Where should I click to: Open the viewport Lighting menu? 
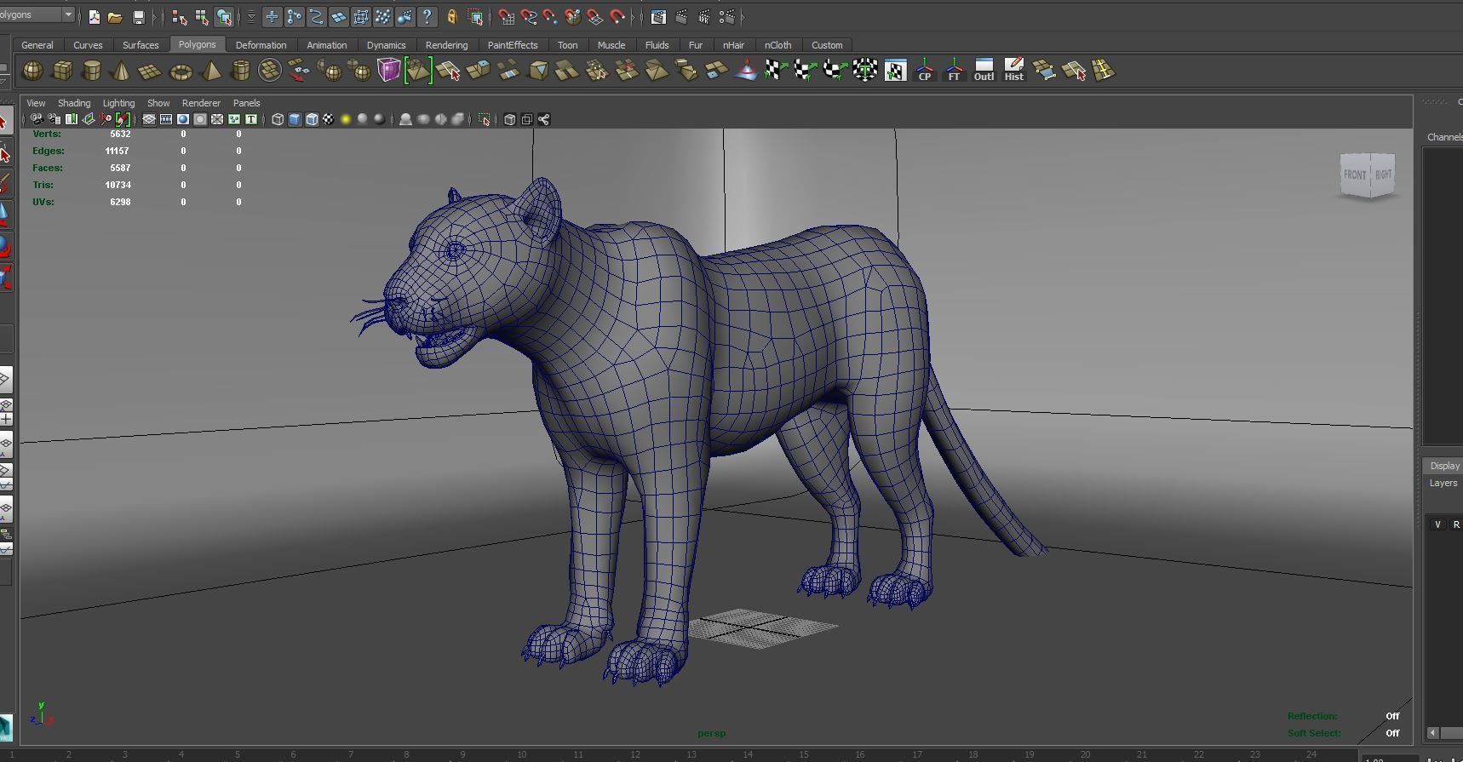coord(118,103)
